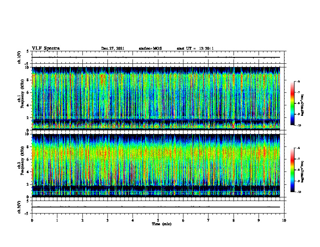Select the "start UT = 13:30: 1" text

click(195, 48)
